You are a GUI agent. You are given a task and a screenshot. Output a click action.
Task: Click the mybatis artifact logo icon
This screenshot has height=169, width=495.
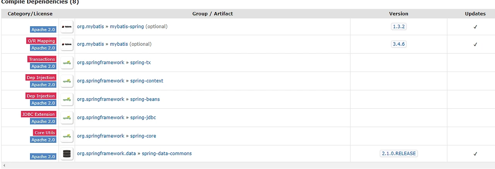coord(67,44)
